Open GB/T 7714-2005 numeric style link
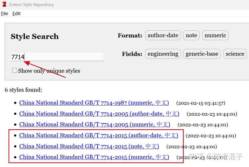 point(95,124)
